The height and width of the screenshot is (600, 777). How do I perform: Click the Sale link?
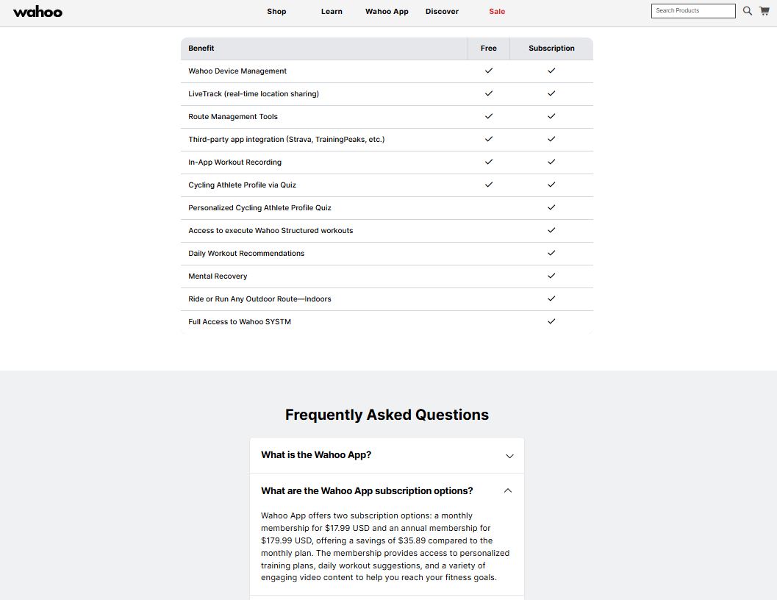(497, 11)
